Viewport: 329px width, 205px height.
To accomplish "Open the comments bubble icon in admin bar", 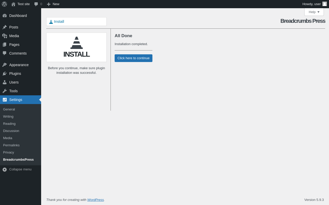I will (x=36, y=4).
